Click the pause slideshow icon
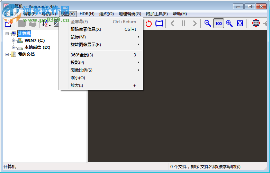The width and height of the screenshot is (270, 173). coord(183,24)
